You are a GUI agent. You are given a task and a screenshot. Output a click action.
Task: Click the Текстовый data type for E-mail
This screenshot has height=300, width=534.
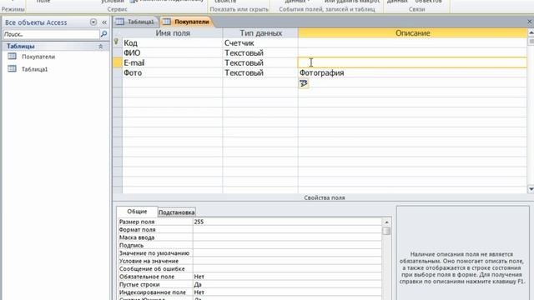click(x=260, y=62)
